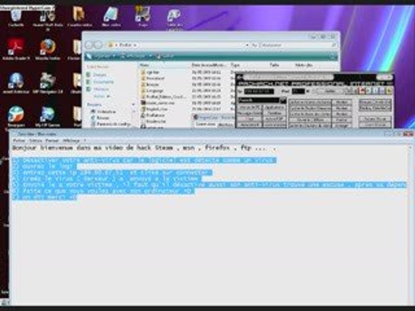Open the ? help menu in Notepad
This screenshot has width=415, height=311.
(x=85, y=140)
